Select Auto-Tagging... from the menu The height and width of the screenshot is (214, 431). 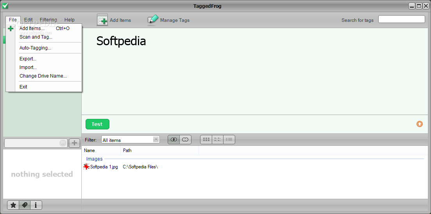pos(44,48)
